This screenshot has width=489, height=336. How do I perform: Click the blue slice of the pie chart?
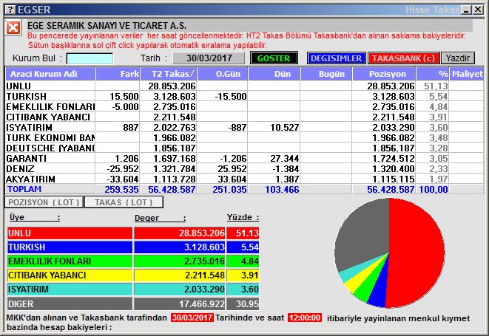(379, 289)
